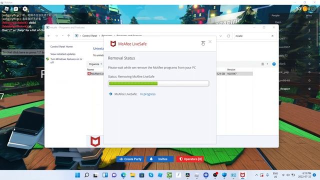Screen dimensions: 320x180
Task: Click the 16.0 R47 version cell
Action: (232, 73)
